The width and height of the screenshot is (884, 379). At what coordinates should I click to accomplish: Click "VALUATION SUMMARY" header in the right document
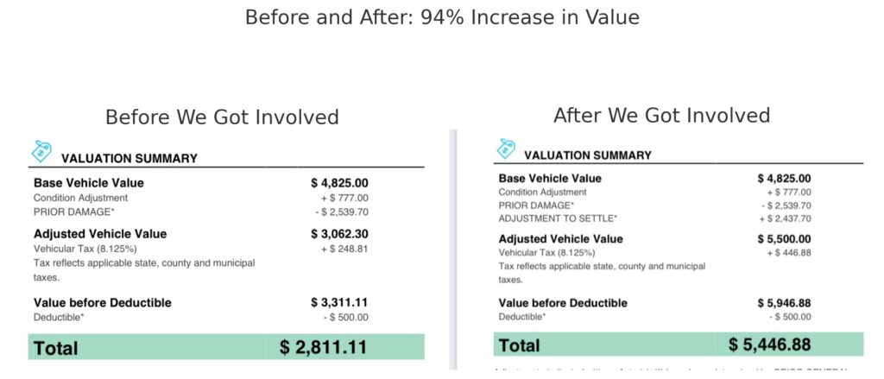(588, 155)
